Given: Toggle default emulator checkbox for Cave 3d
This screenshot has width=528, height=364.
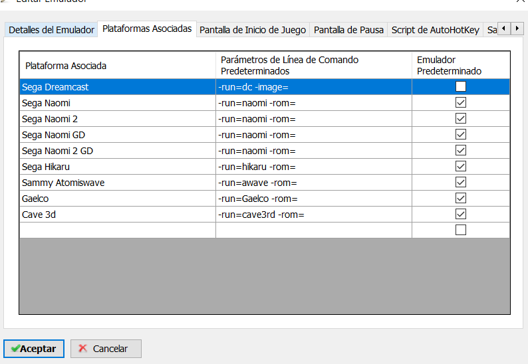Looking at the screenshot, I should point(461,214).
